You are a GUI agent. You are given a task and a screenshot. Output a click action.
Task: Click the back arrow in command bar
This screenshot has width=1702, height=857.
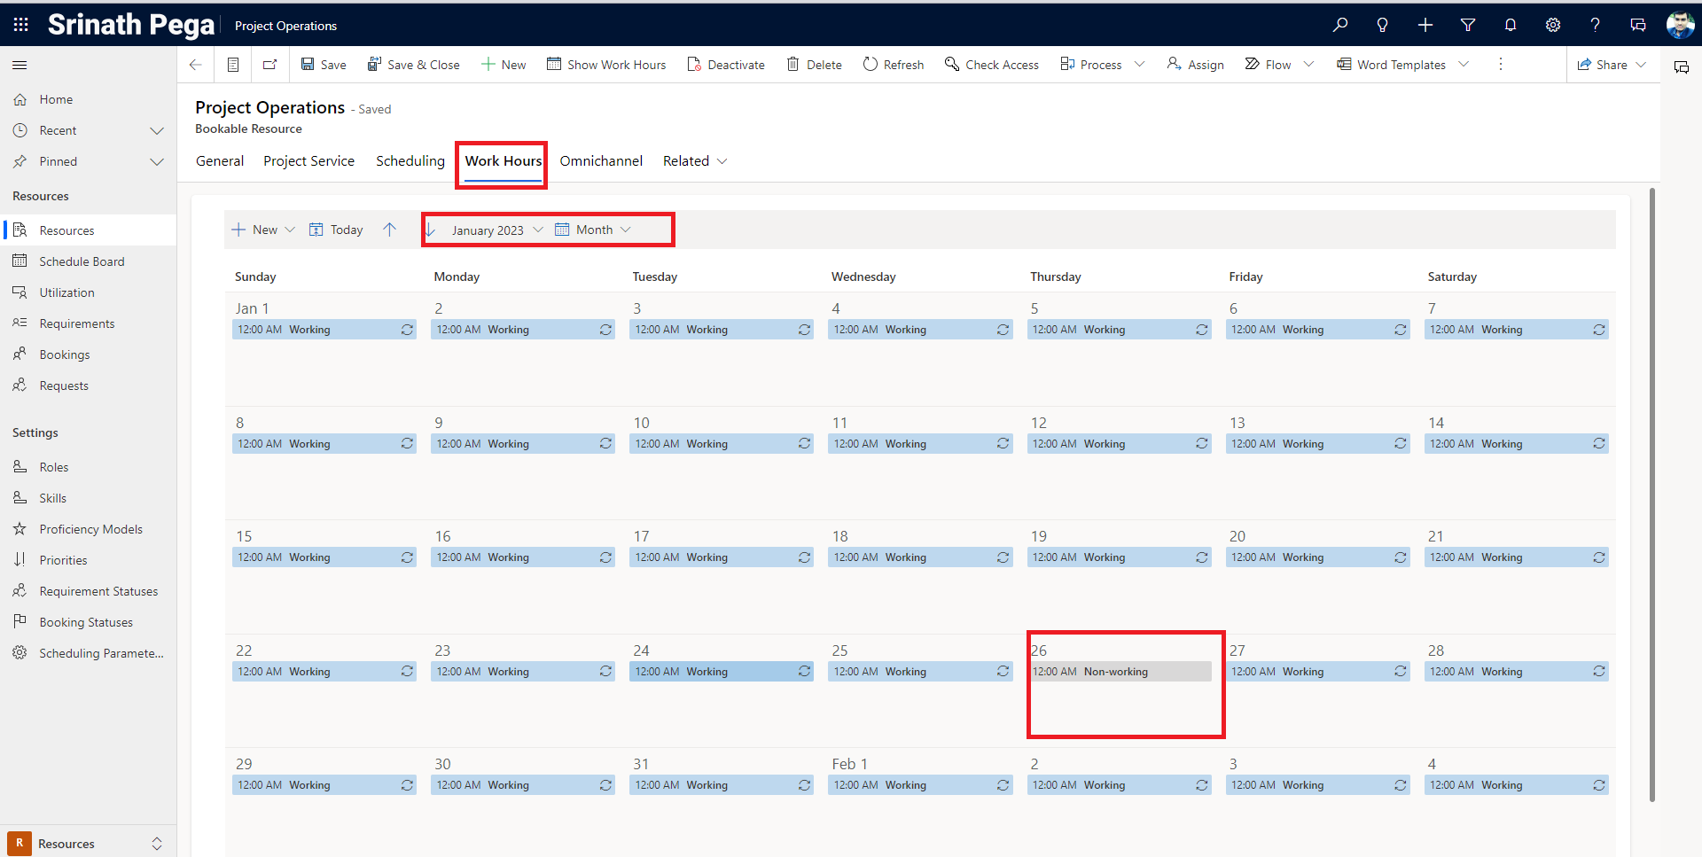(196, 65)
